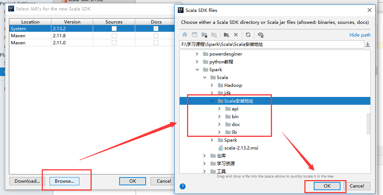
Task: Create a New Folder via toolbar icon
Action: click(x=227, y=35)
